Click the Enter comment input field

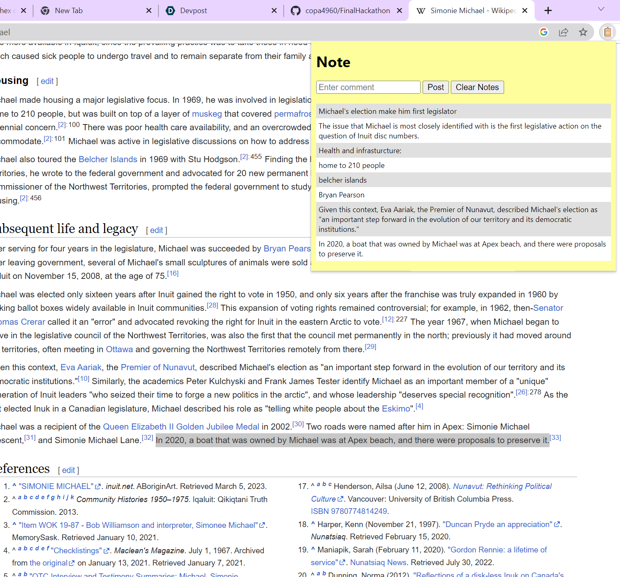pyautogui.click(x=368, y=87)
